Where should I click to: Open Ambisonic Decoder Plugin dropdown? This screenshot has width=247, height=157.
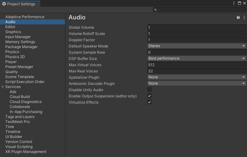(197, 83)
